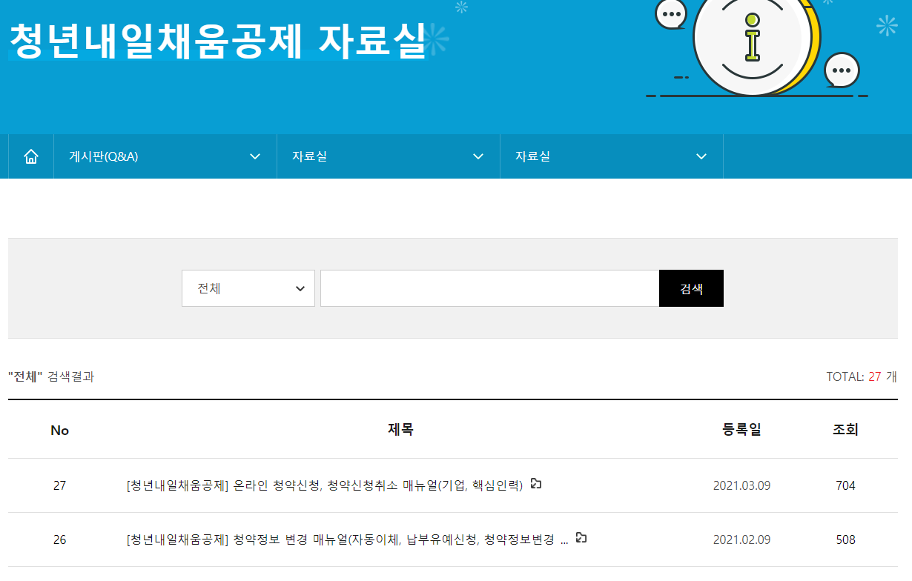The image size is (912, 581).
Task: Select view count 704
Action: 845,486
